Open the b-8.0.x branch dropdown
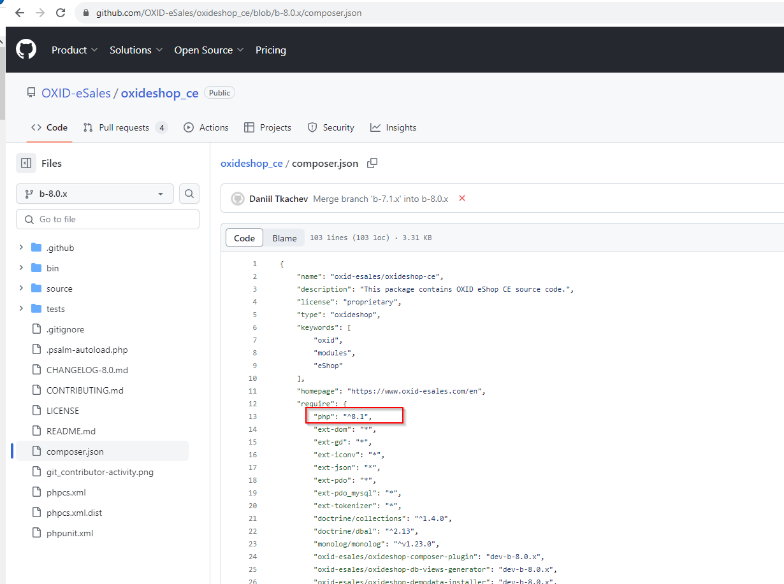 point(94,194)
